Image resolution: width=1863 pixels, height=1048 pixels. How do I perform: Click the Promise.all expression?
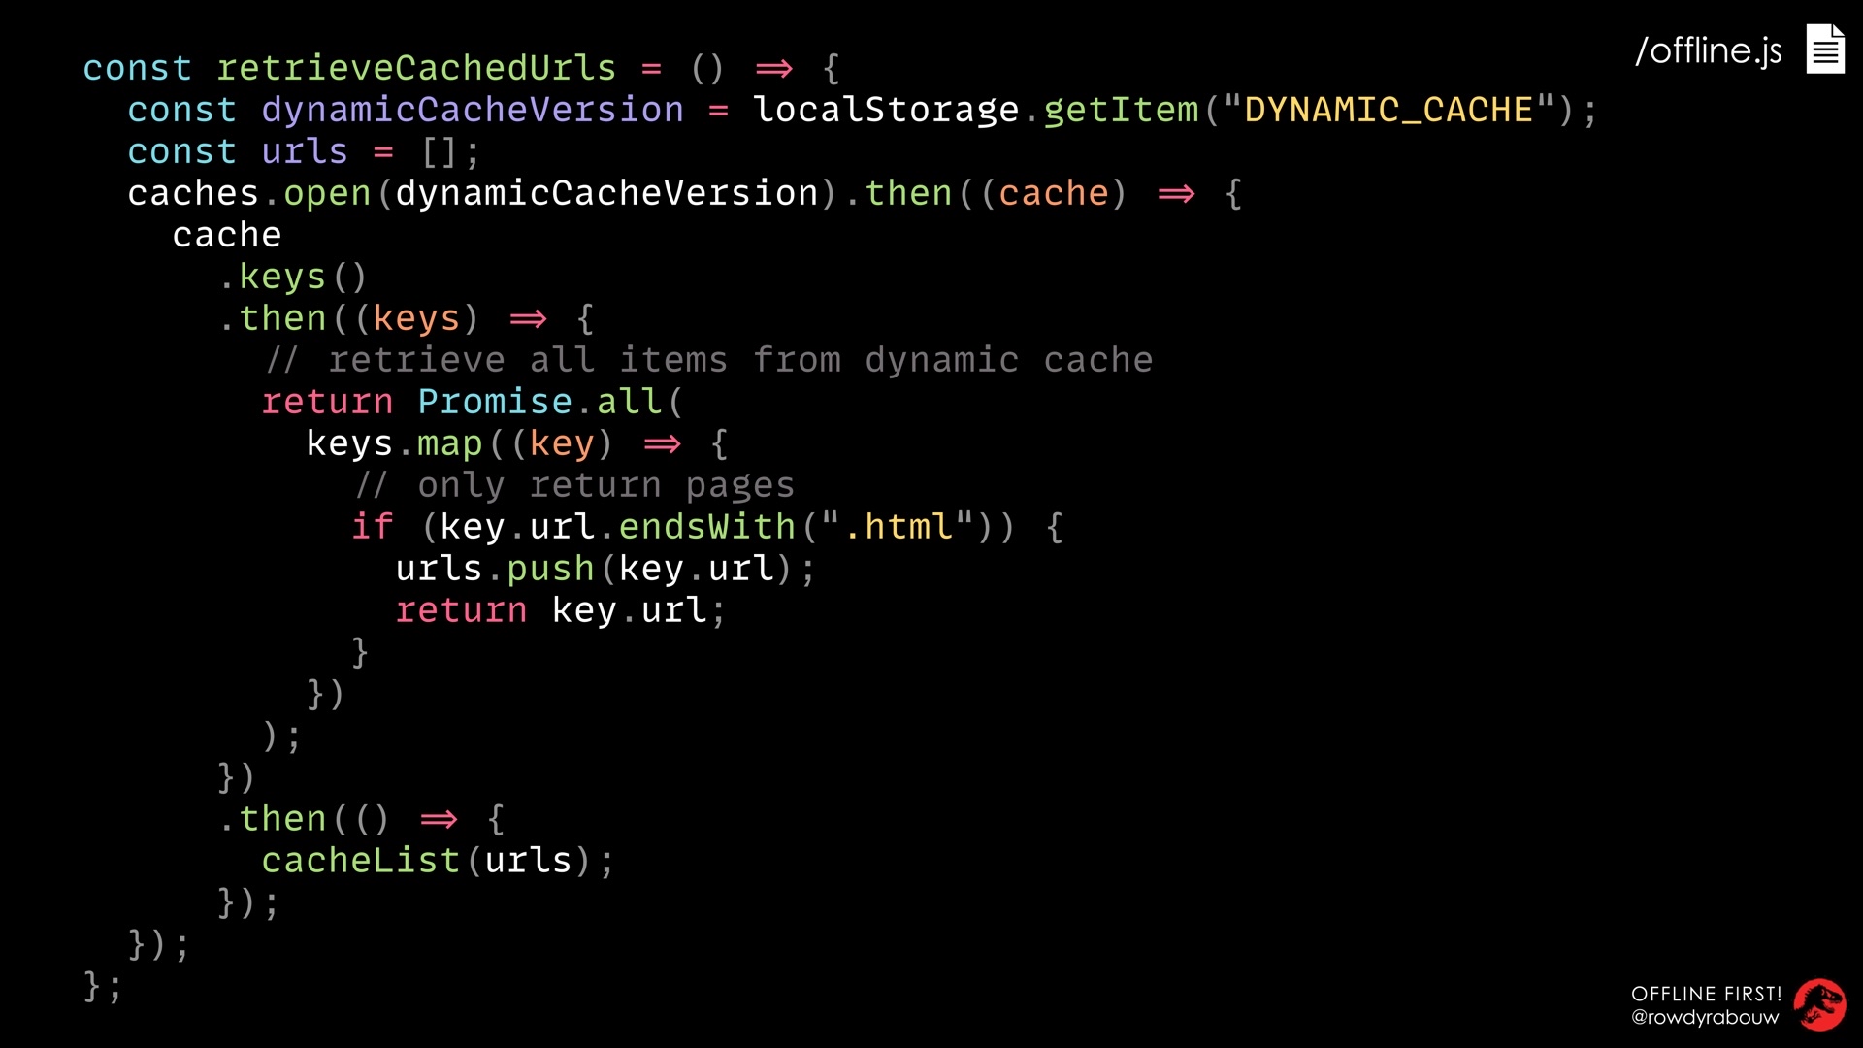[x=539, y=402]
